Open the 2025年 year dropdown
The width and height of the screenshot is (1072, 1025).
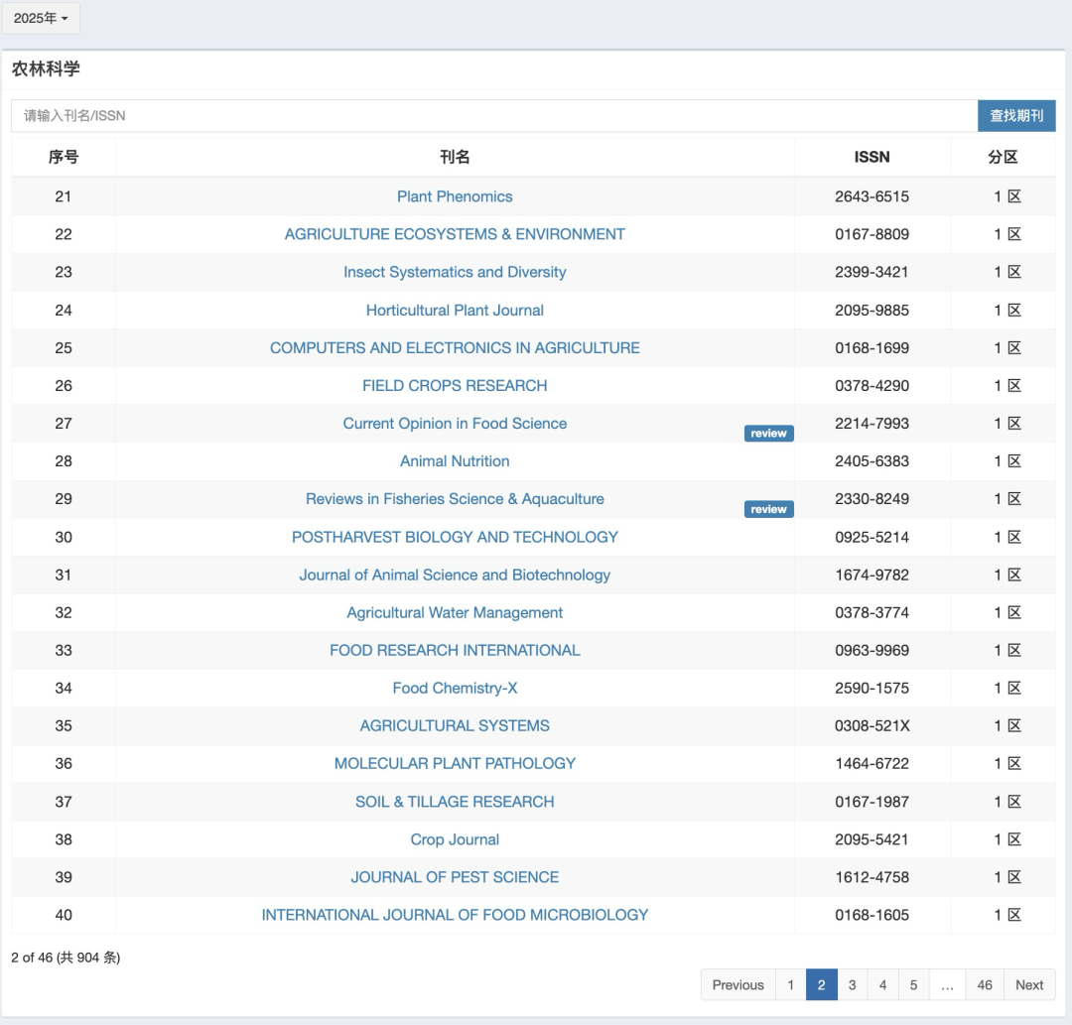(41, 19)
